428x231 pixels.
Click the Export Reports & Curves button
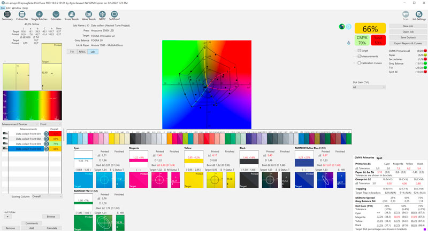point(407,42)
